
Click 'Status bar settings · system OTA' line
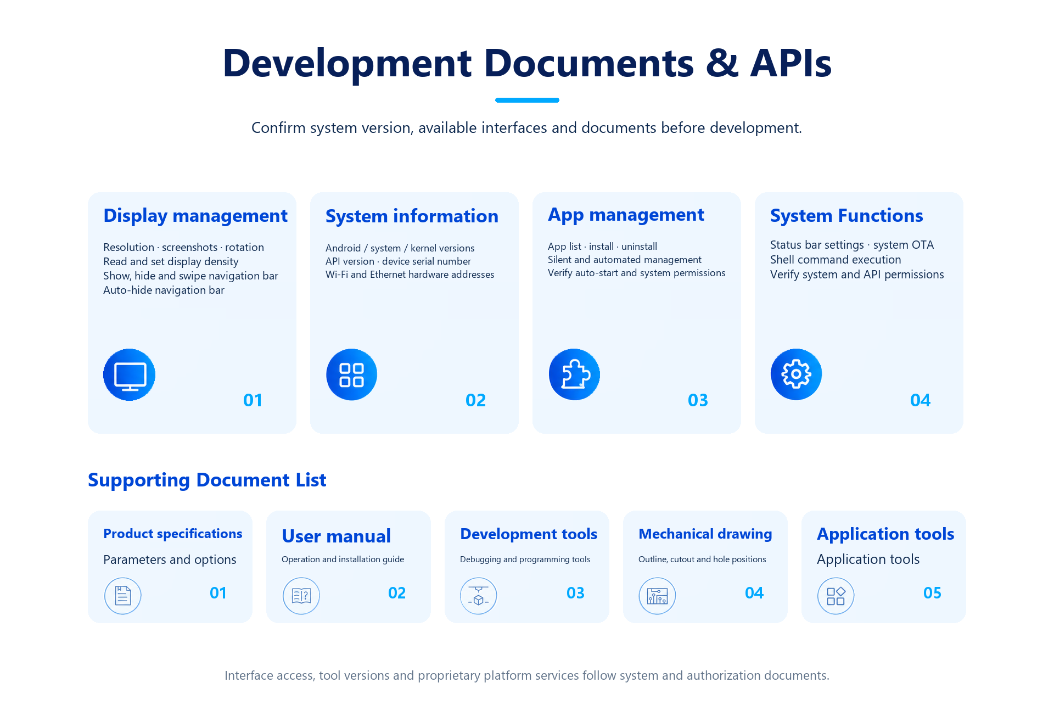[852, 245]
